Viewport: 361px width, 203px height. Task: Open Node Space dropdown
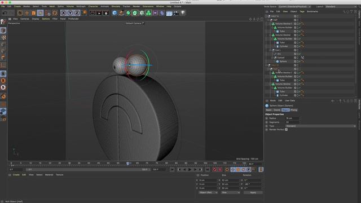click(x=294, y=7)
